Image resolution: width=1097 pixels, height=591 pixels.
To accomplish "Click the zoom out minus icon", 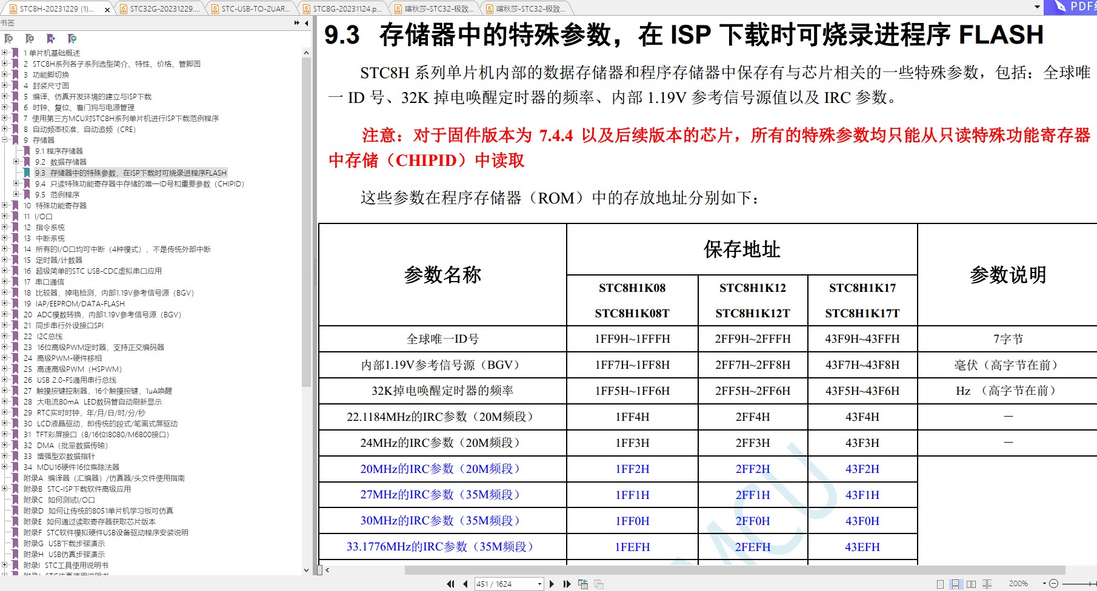I will (x=1053, y=584).
